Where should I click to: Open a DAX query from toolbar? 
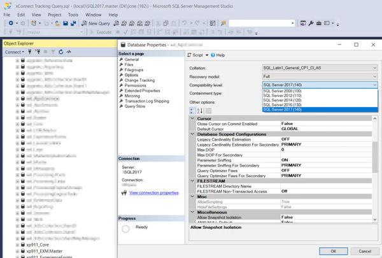pyautogui.click(x=148, y=23)
